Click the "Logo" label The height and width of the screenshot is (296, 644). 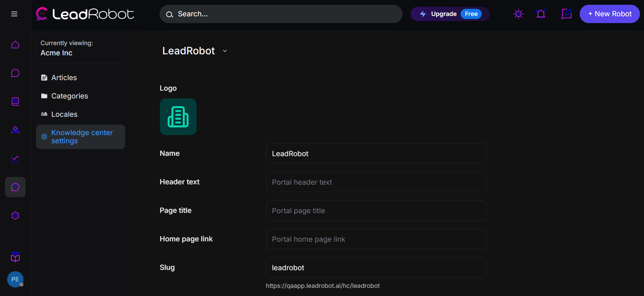click(x=168, y=88)
